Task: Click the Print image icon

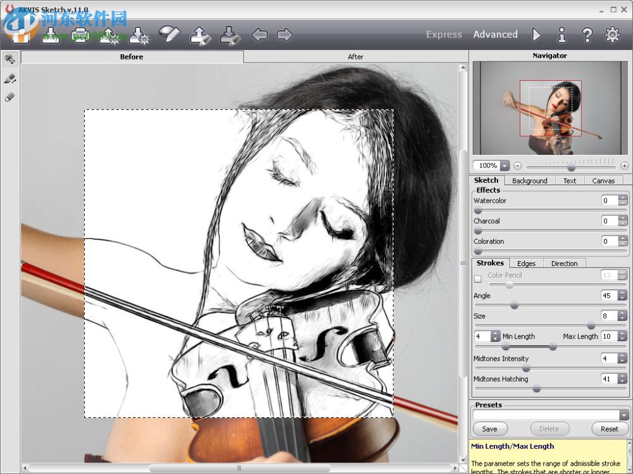Action: click(x=80, y=35)
